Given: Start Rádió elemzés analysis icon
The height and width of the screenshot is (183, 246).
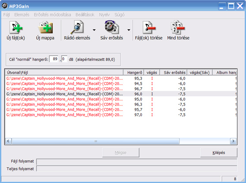Looking at the screenshot, I should click(x=77, y=27).
